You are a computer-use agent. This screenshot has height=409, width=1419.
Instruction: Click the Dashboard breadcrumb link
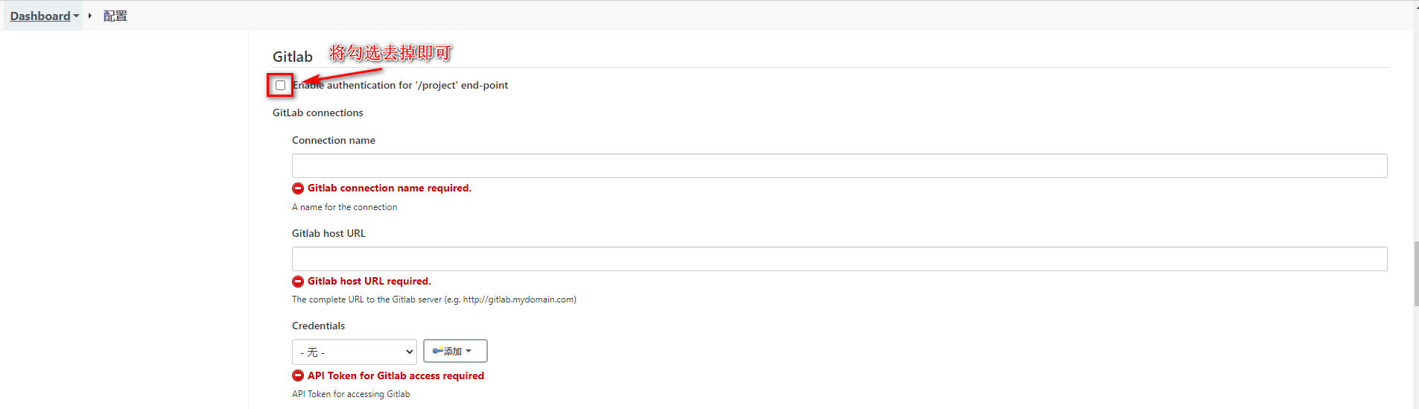click(39, 16)
